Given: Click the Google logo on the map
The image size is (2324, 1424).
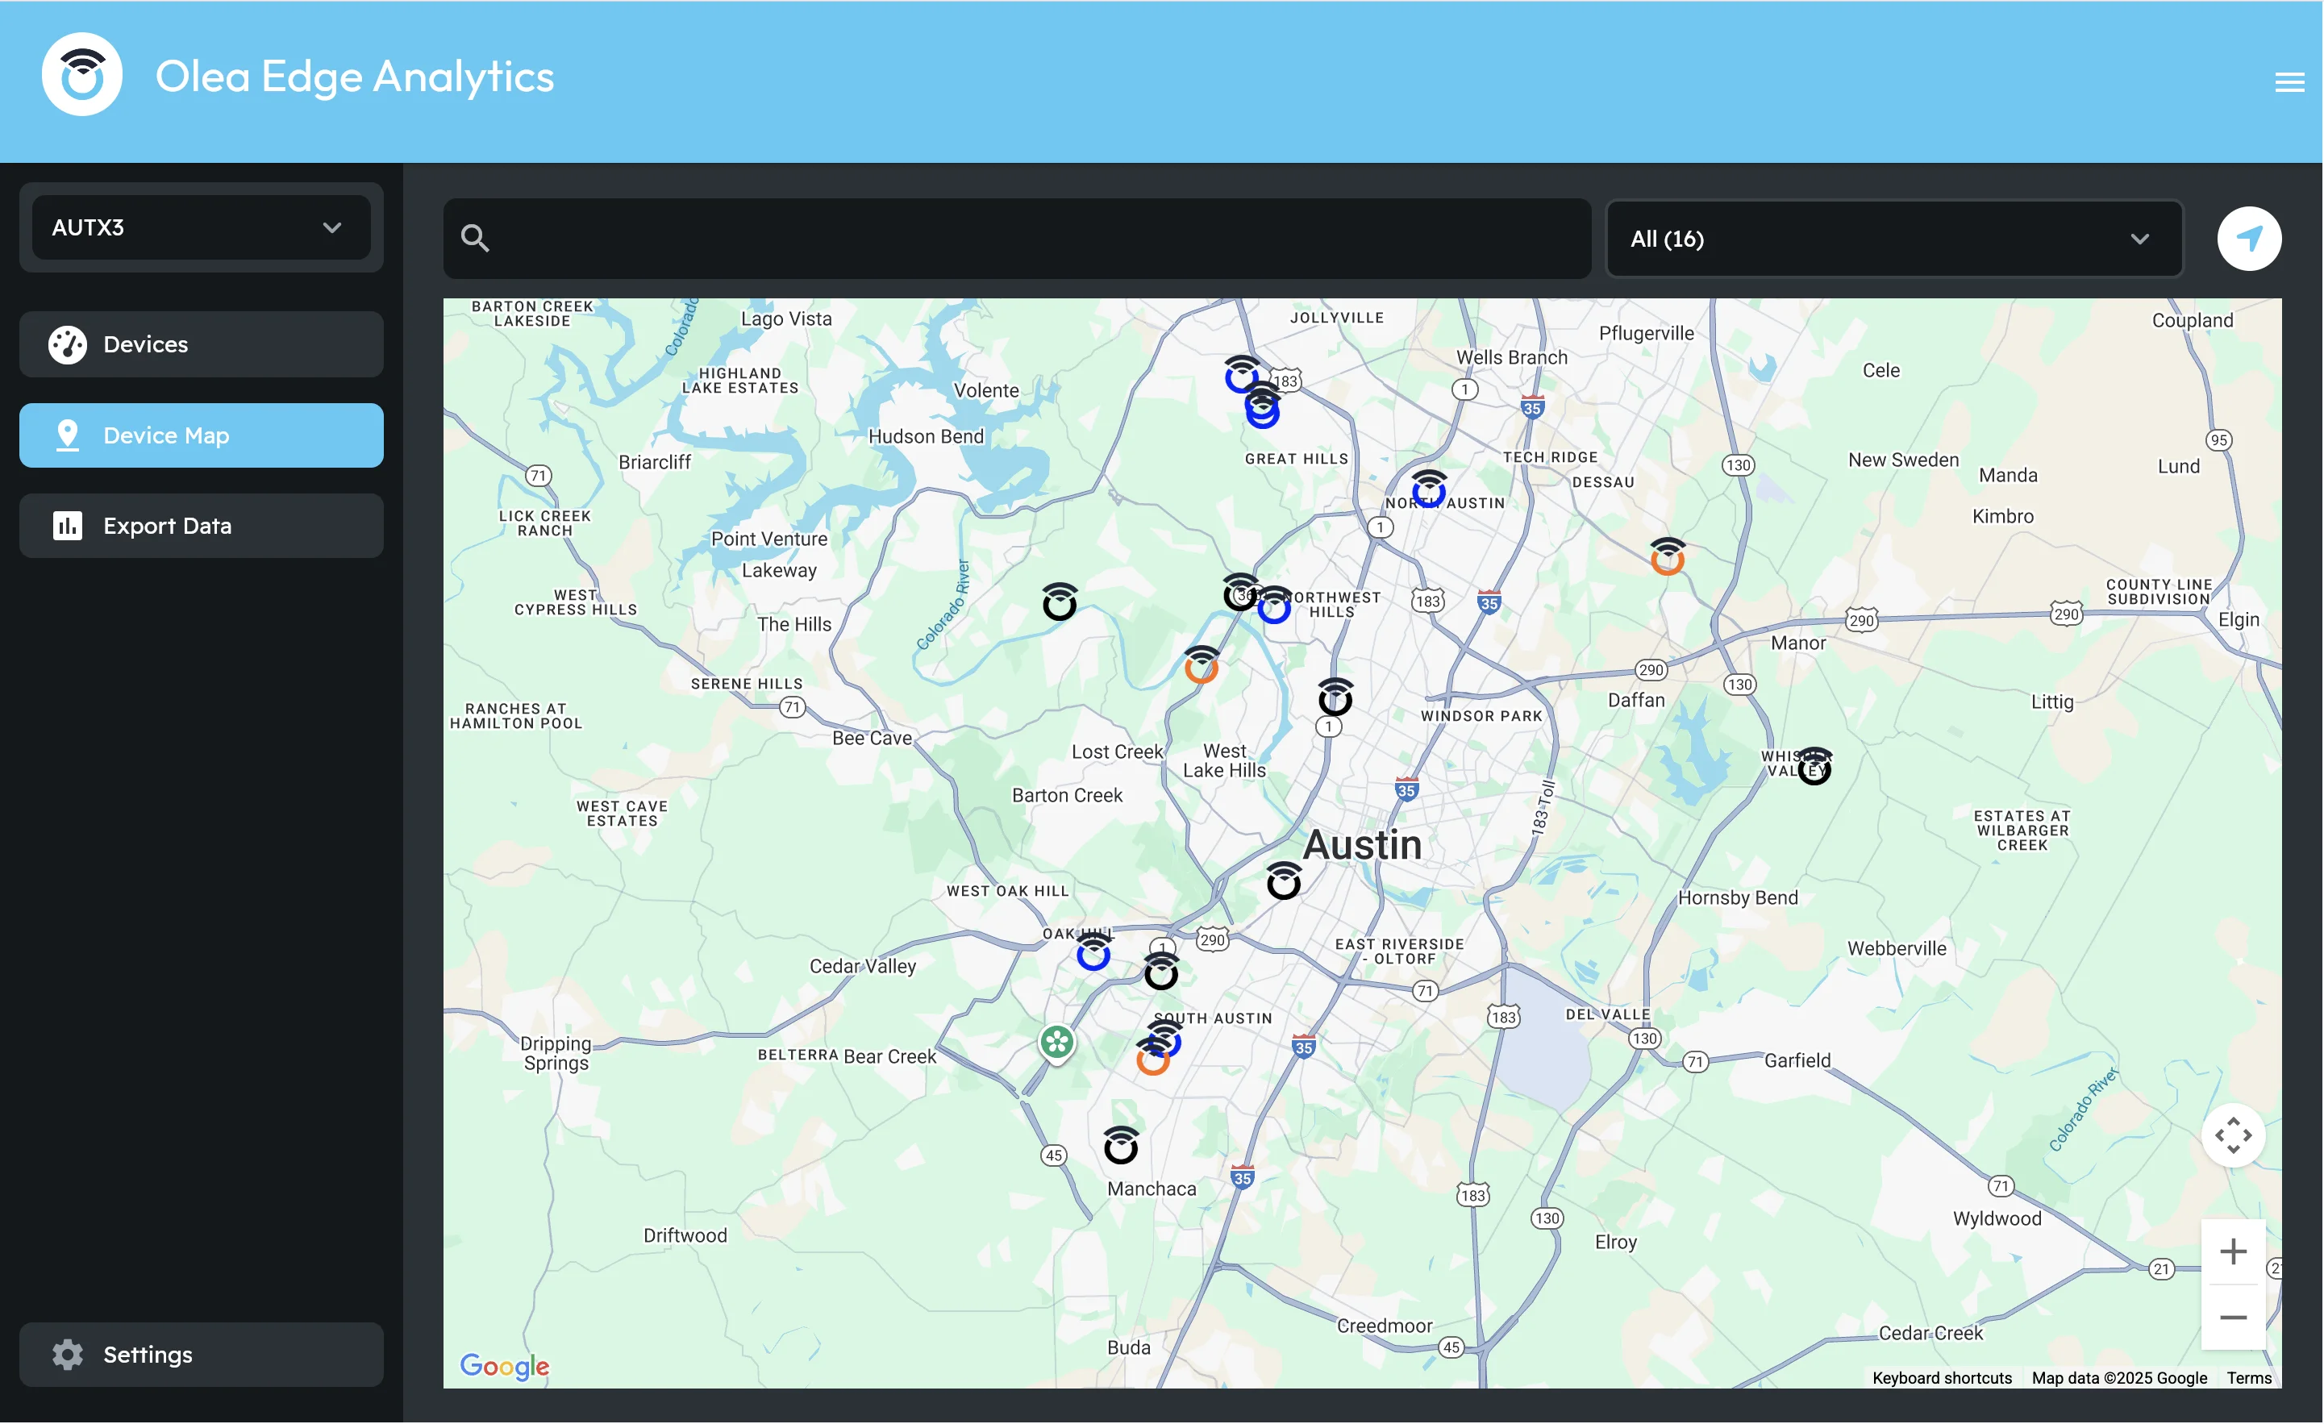Looking at the screenshot, I should pos(505,1367).
